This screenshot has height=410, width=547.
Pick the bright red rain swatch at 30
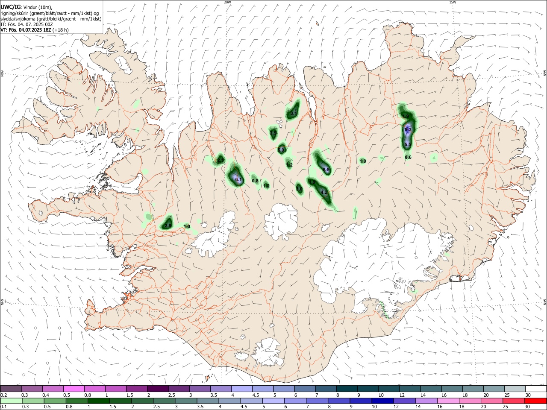[x=535, y=401]
